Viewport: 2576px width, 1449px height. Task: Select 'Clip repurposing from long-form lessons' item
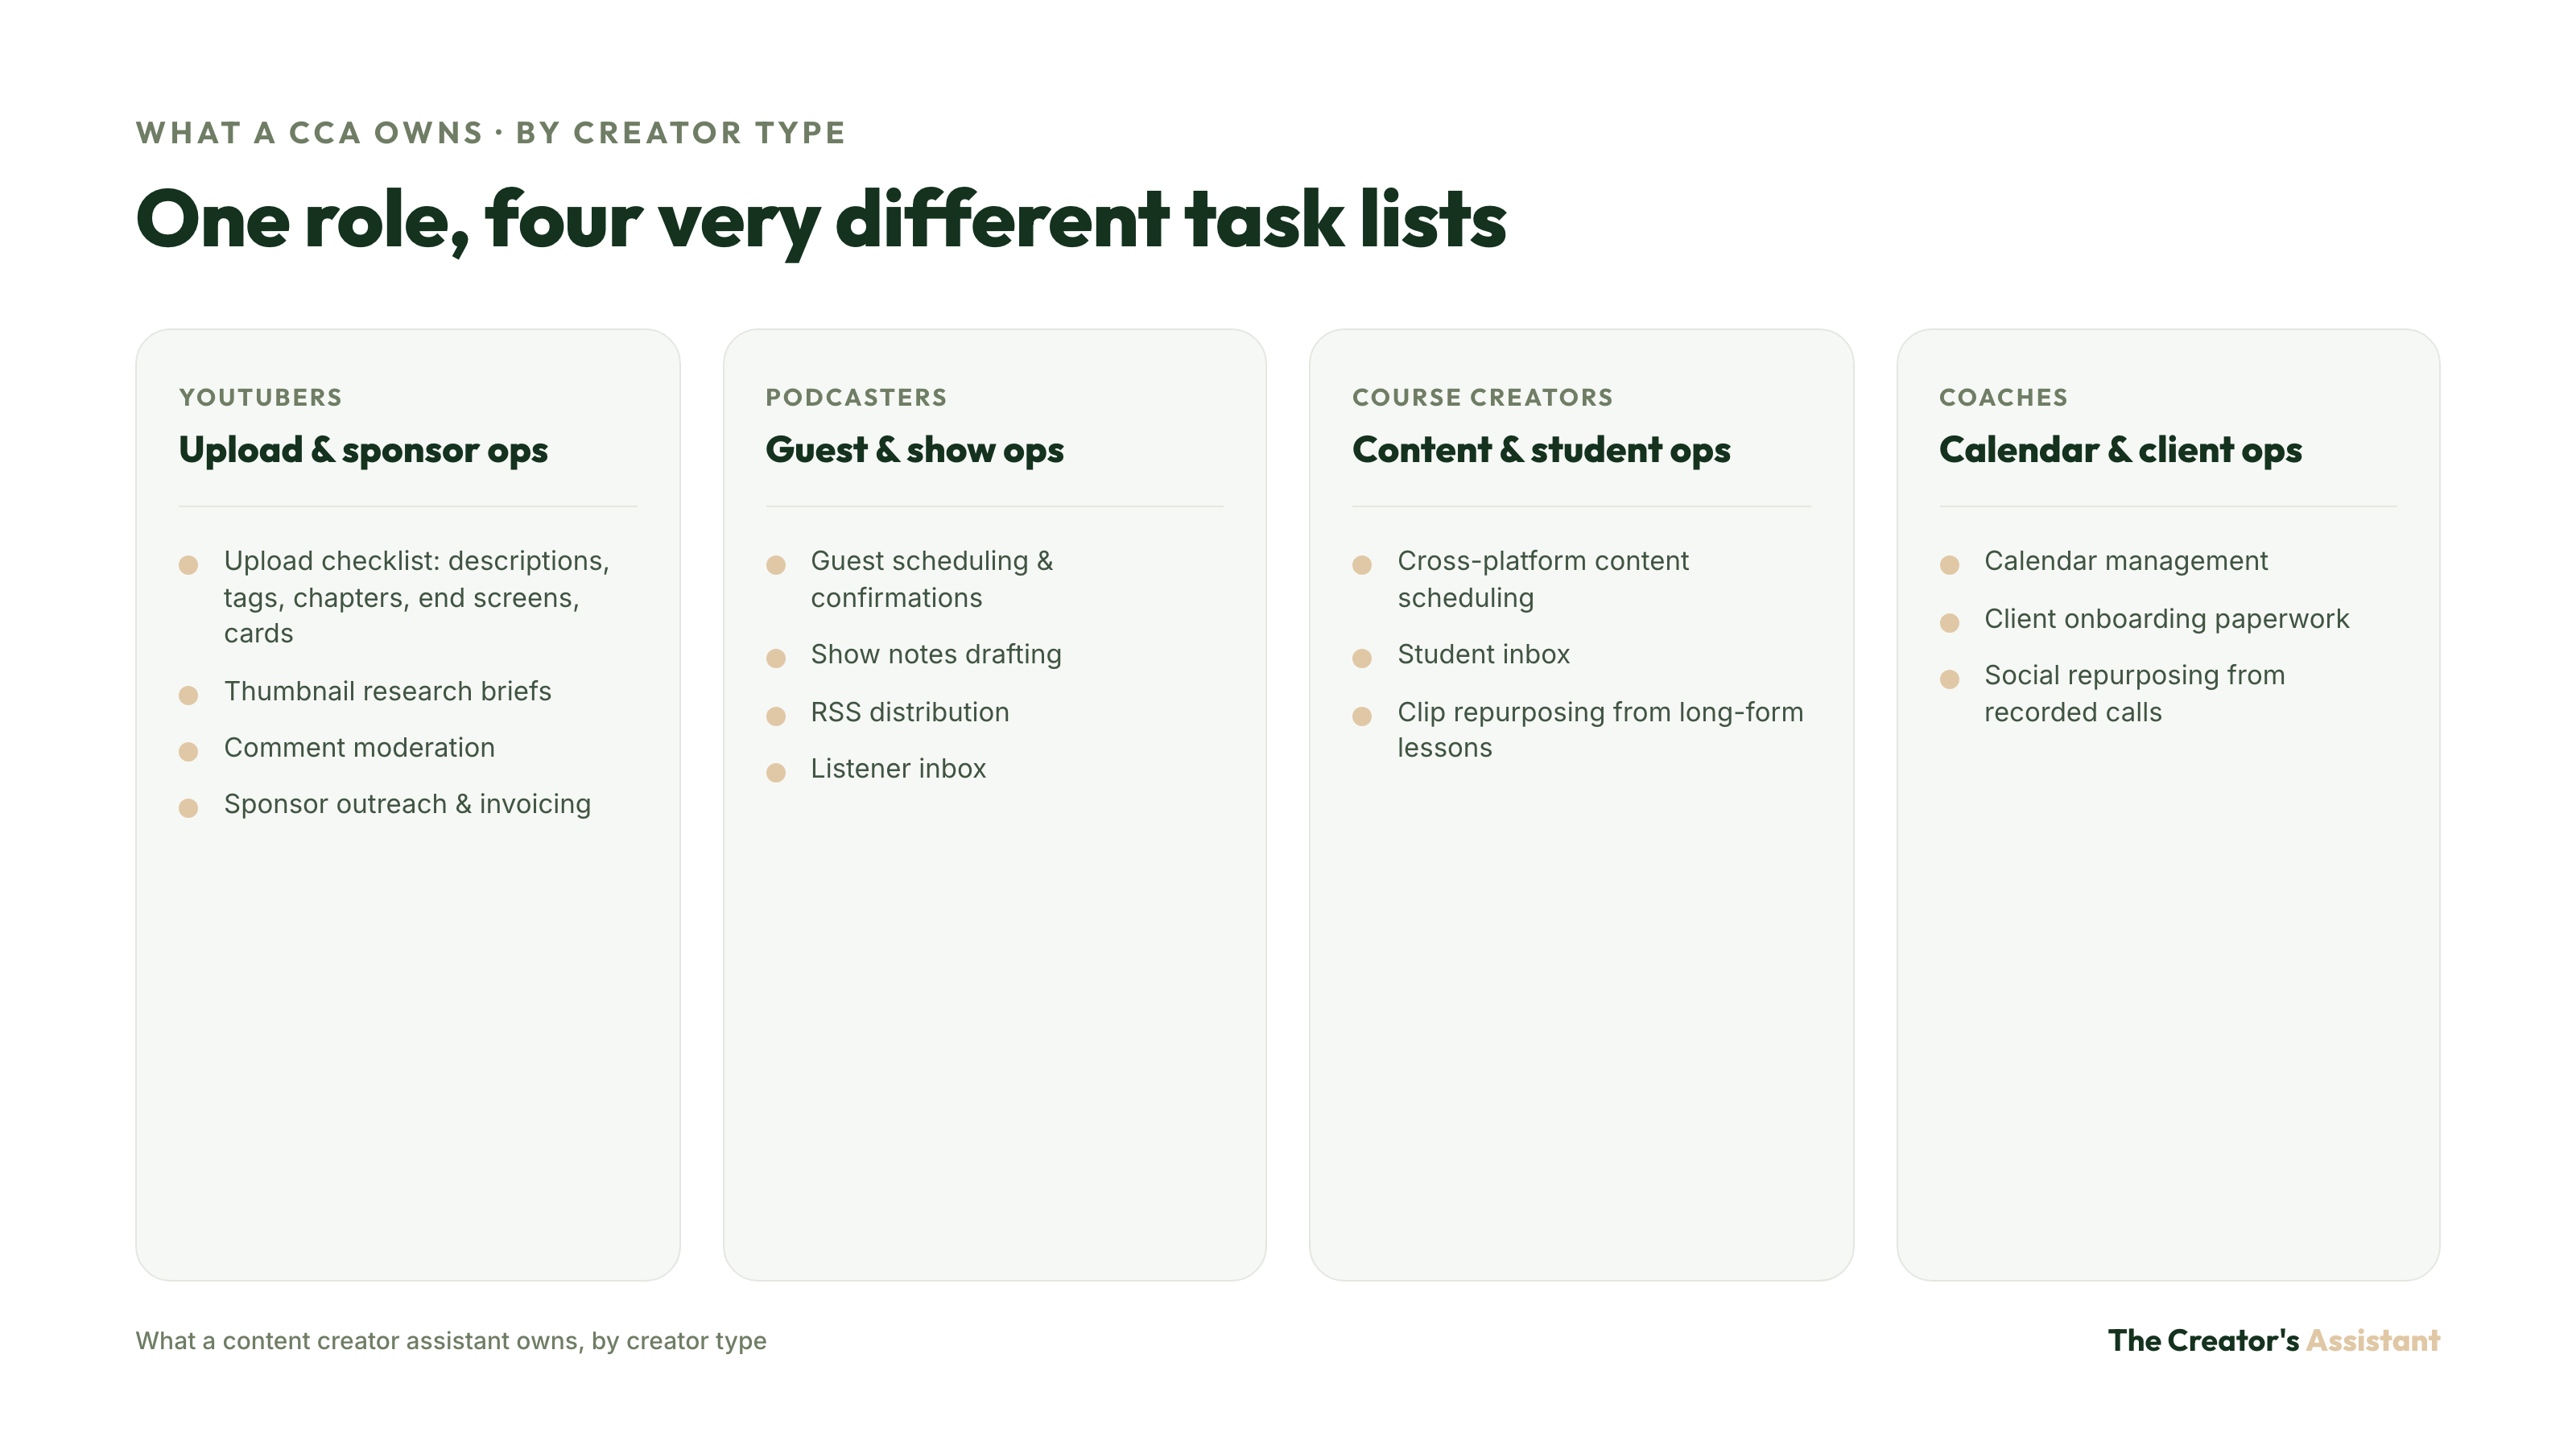(1600, 730)
